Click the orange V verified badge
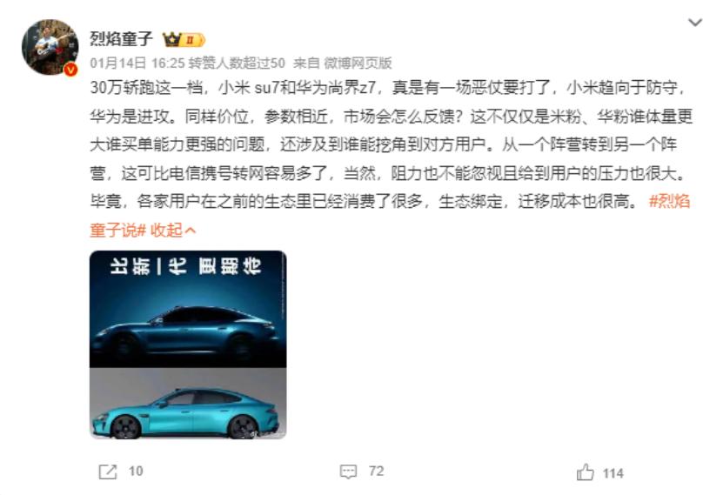723x495 pixels. click(x=70, y=70)
